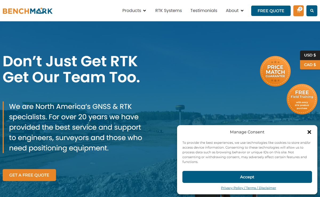Viewport: 320px width, 197px height.
Task: Open the Disclaimer link
Action: 267,188
